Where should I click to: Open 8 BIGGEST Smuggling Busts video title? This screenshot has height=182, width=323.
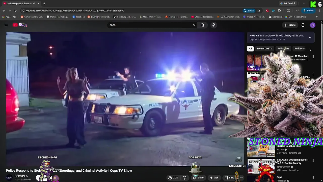pyautogui.click(x=292, y=162)
